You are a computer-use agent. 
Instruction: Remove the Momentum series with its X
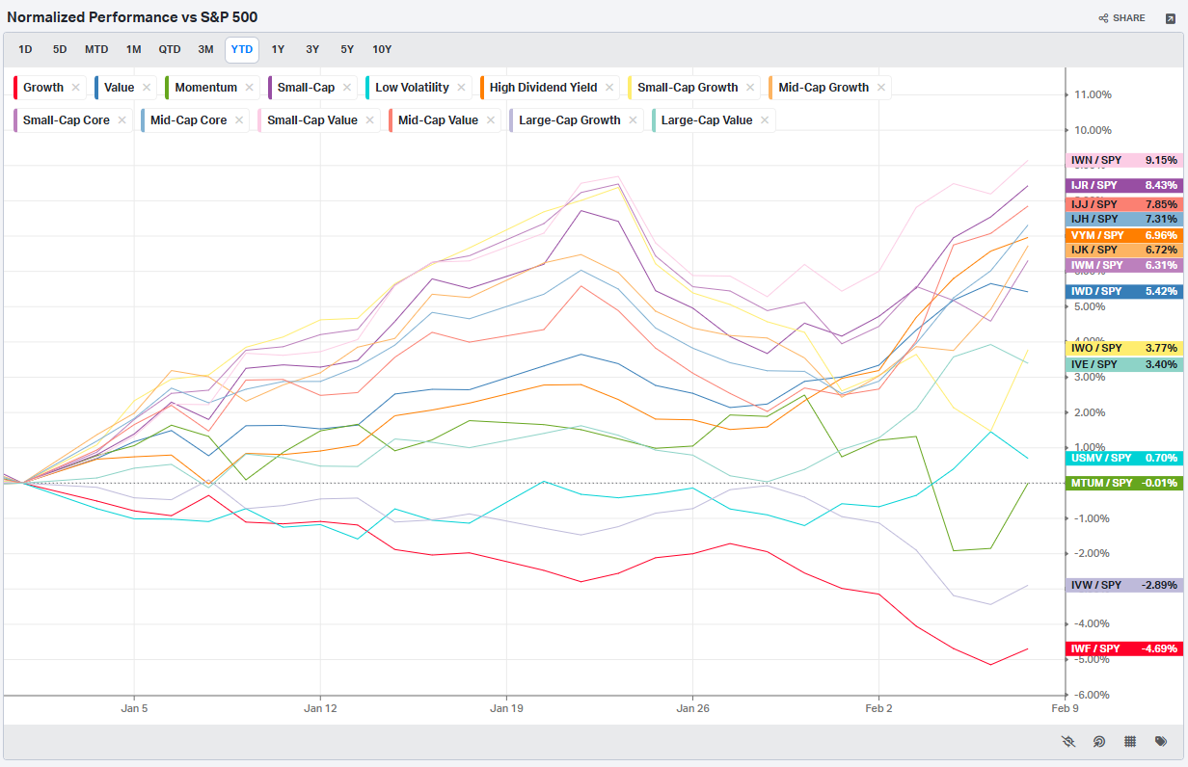tap(250, 88)
